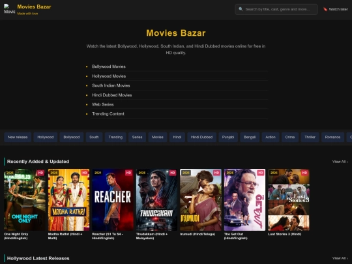352x264 pixels.
Task: Open the One Night Only poster
Action: pos(25,200)
